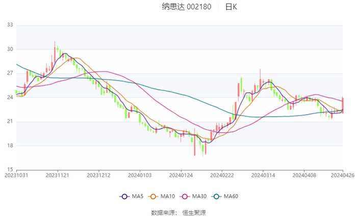Click the 33 price axis label

(x=10, y=25)
